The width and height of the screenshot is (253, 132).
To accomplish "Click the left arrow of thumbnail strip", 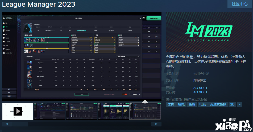I will (x=7, y=124).
